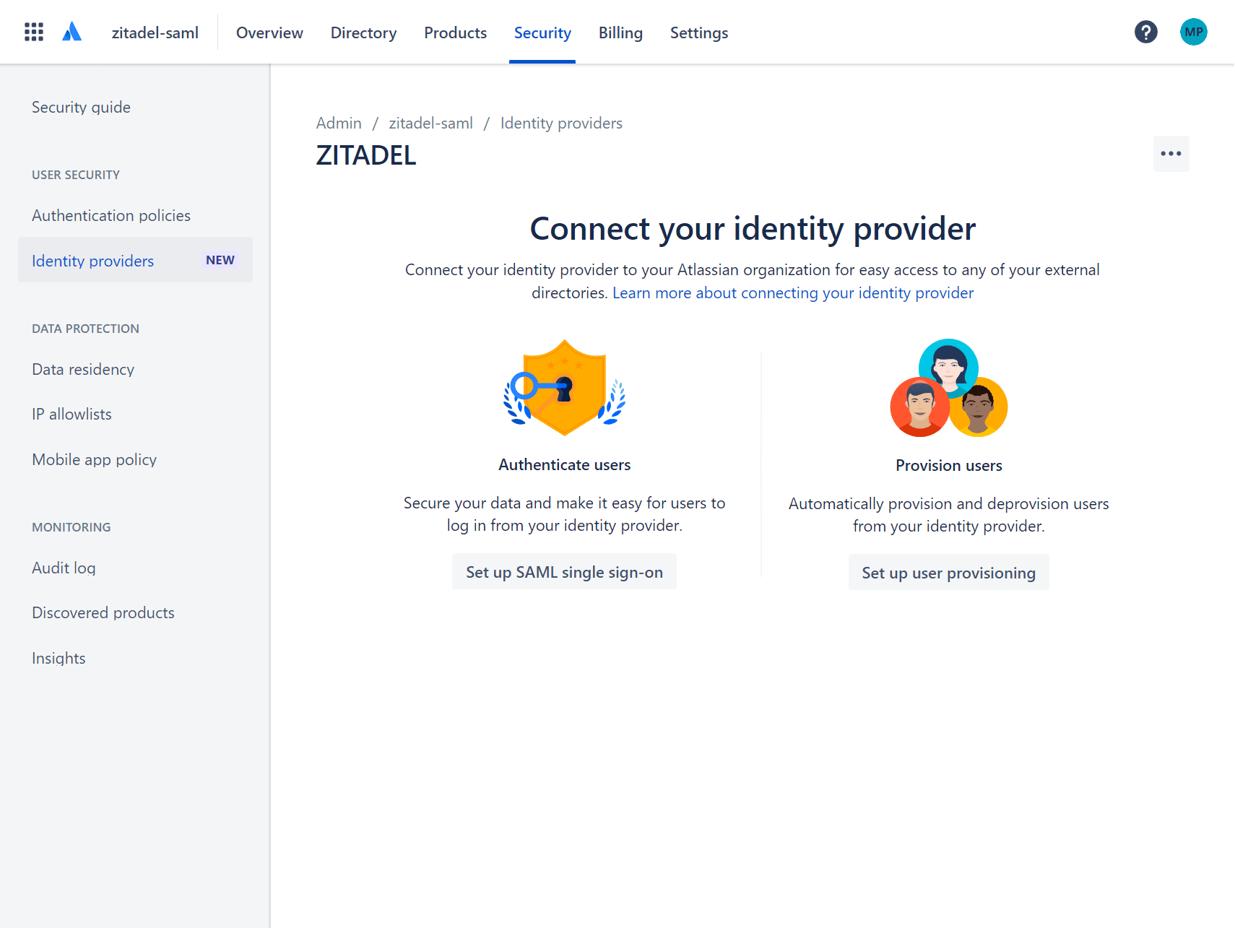Go to the Products tab

point(455,32)
